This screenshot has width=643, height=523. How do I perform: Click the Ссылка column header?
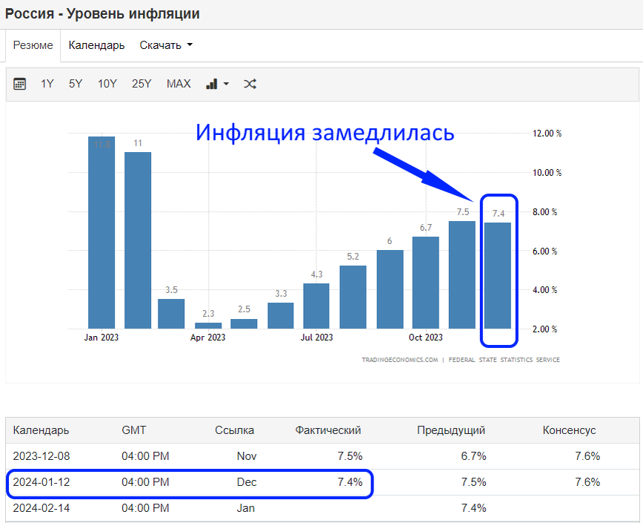pos(235,430)
